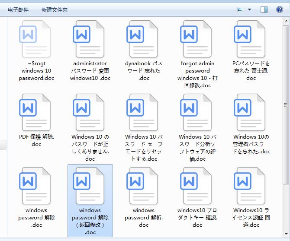290x241 pixels.
Task: Select Windows10 ライセンス認証 回避 file icon
Action: point(249,186)
